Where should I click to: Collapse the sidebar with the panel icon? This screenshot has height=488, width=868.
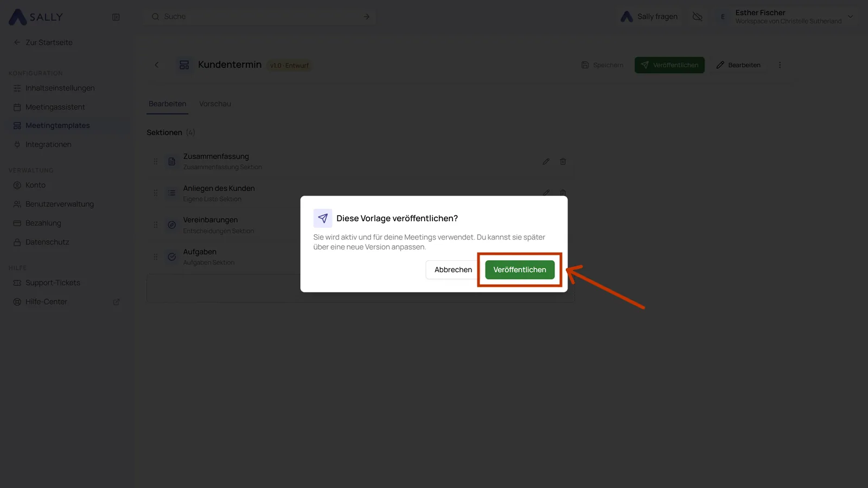(x=116, y=17)
